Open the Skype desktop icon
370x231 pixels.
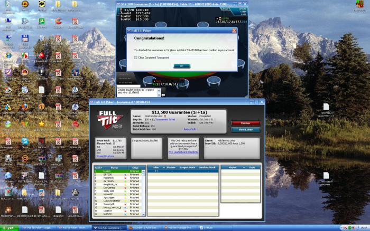25,141
